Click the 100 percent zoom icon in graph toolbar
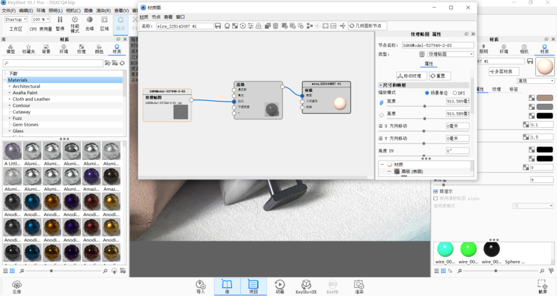 point(333,26)
